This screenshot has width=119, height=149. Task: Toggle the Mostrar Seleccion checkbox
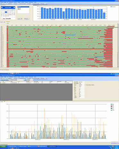pos(85,85)
